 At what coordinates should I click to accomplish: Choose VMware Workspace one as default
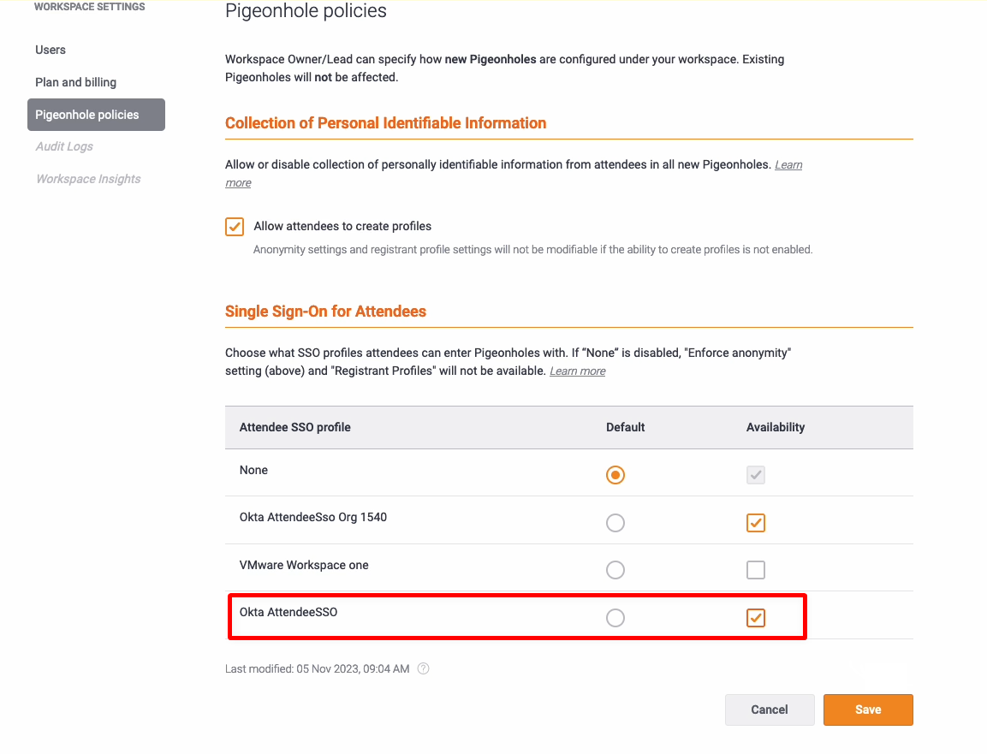(615, 570)
